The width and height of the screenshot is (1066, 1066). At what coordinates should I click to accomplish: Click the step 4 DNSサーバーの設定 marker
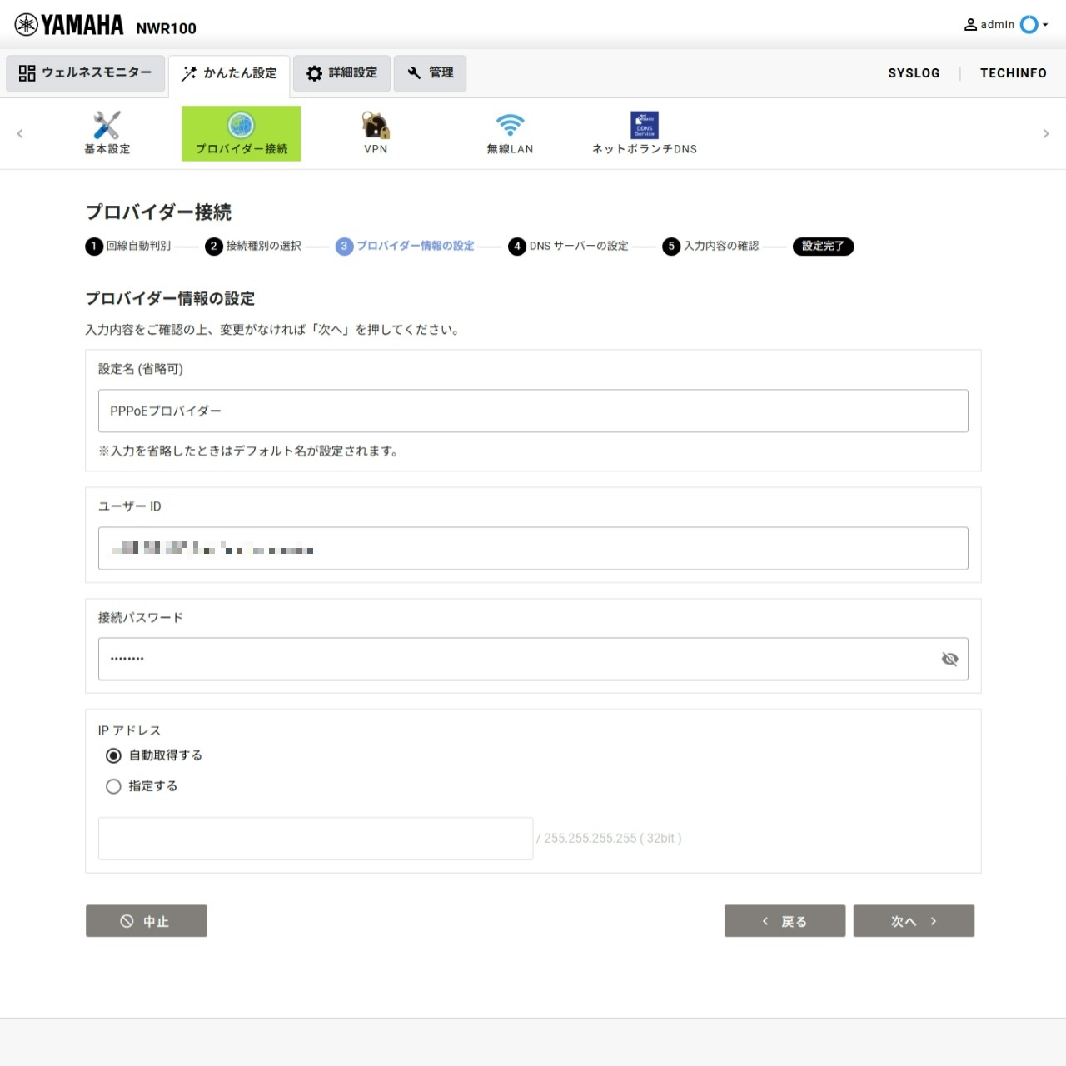pos(517,247)
